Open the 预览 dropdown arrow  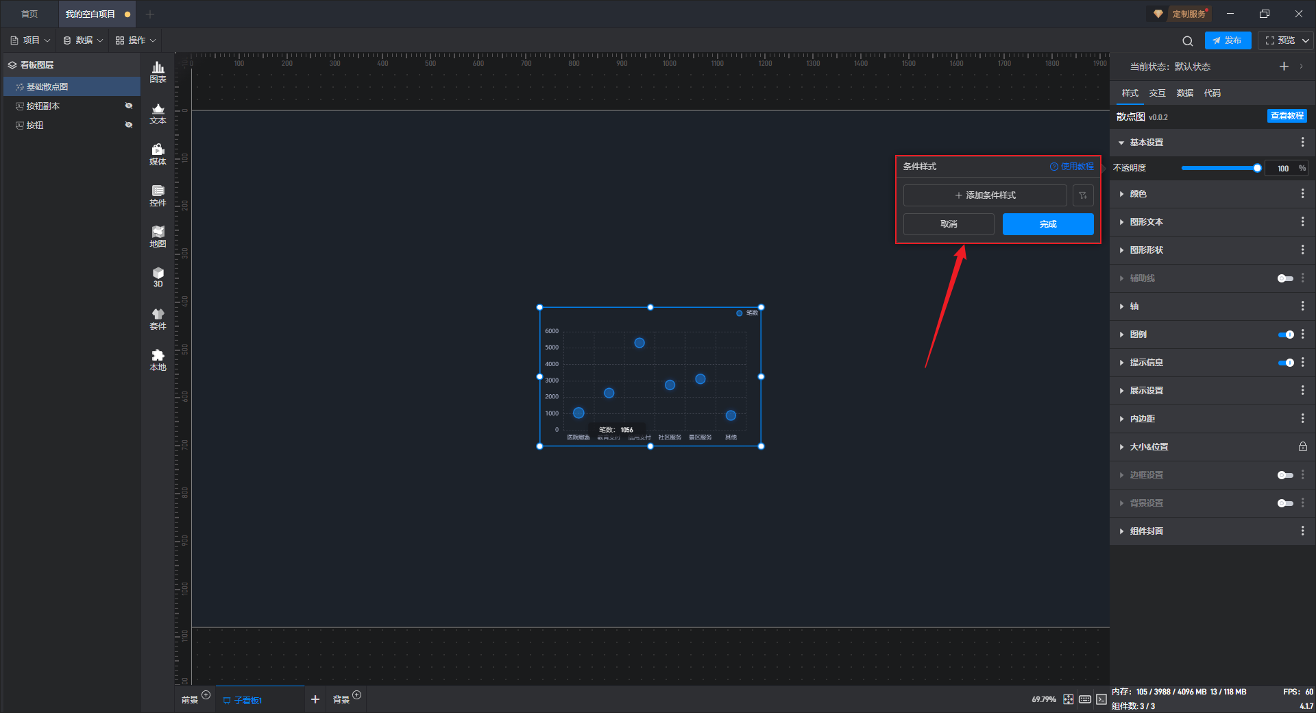[x=1306, y=40]
